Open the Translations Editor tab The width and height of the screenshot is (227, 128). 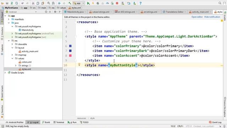(x=175, y=12)
